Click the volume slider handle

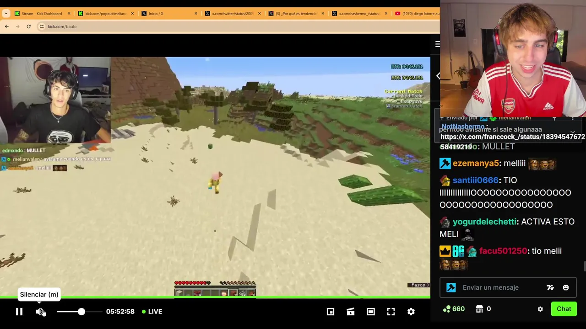[x=81, y=312]
